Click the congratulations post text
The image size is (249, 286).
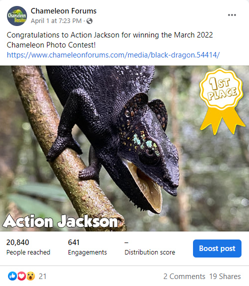pyautogui.click(x=109, y=40)
